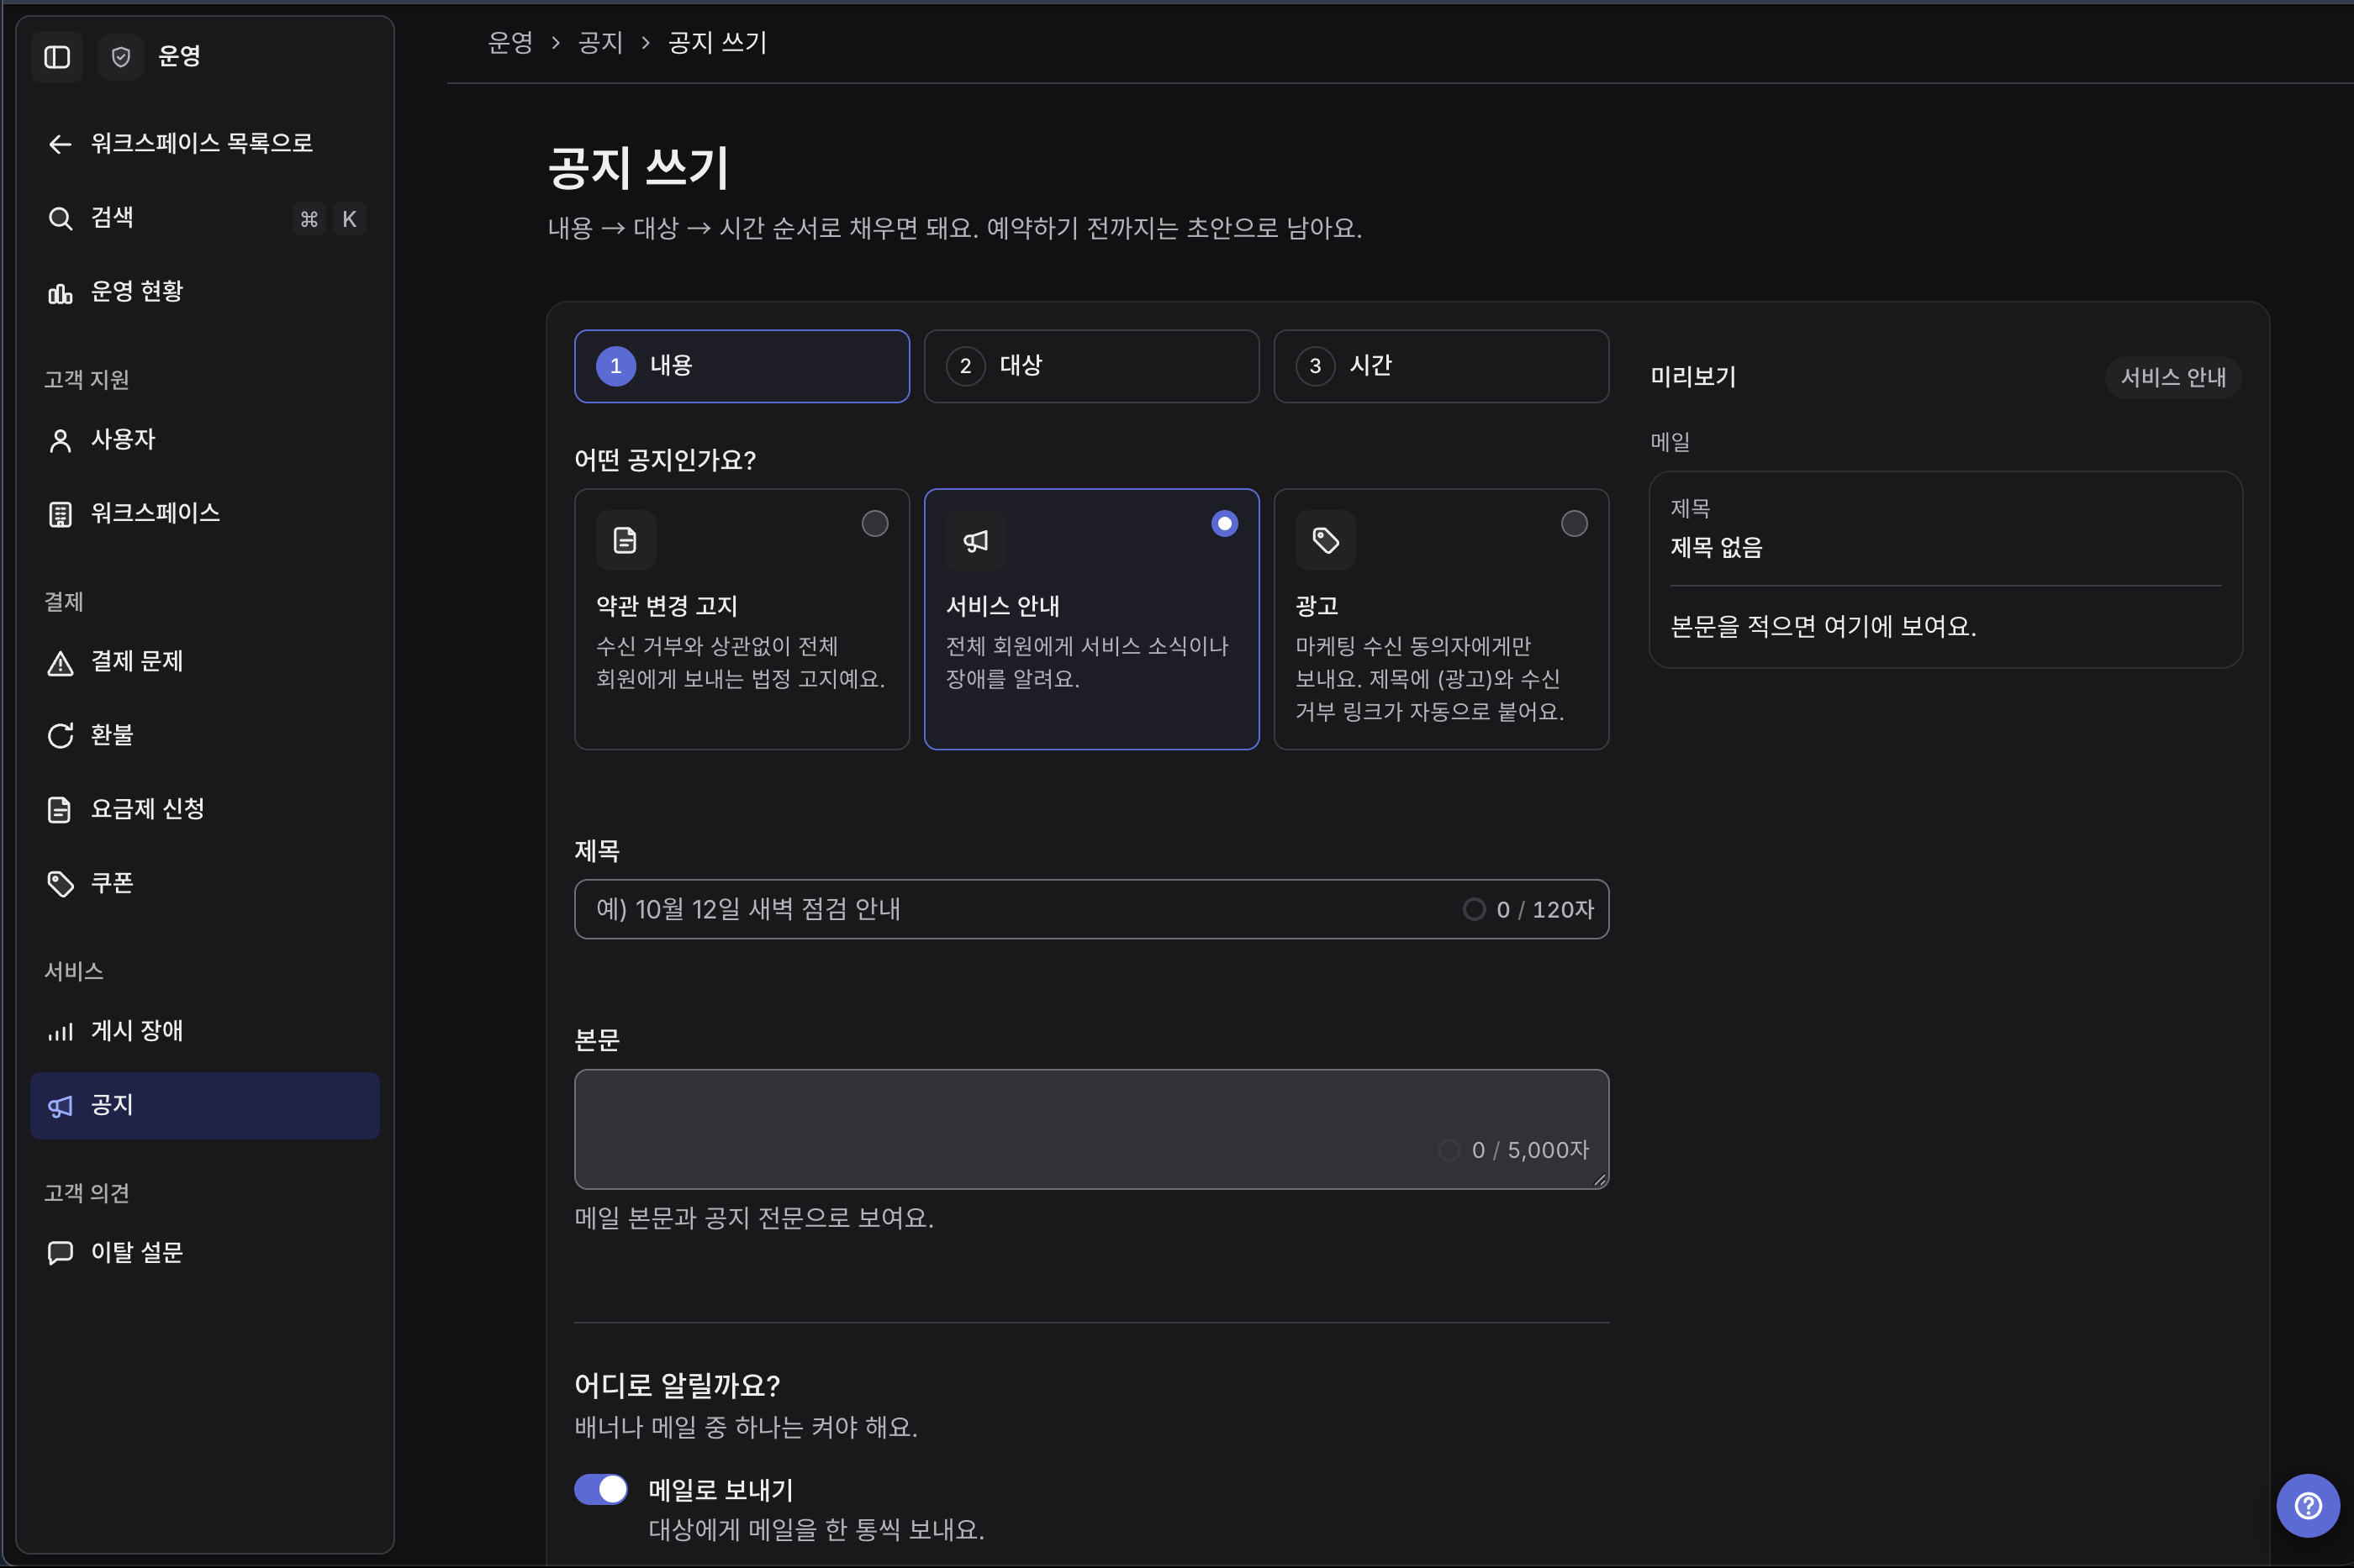This screenshot has height=1568, width=2354.
Task: Click the 제목 input field
Action: coord(1090,909)
